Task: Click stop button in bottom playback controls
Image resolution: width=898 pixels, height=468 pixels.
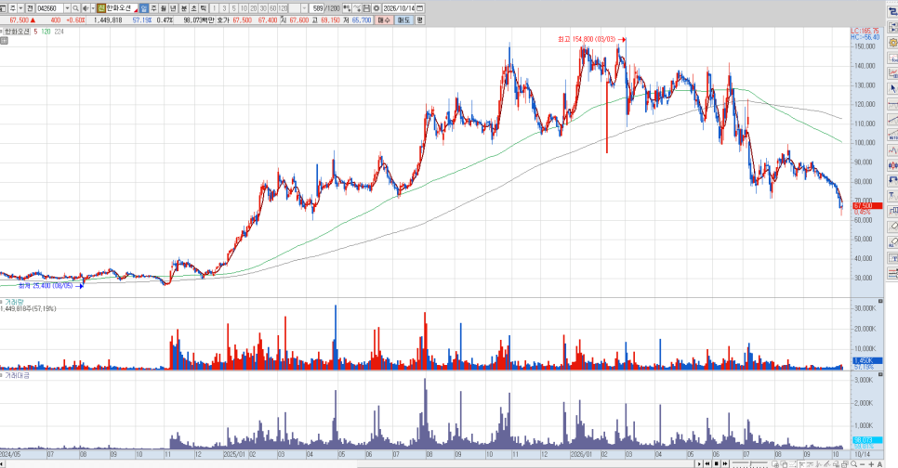Action: [x=717, y=464]
